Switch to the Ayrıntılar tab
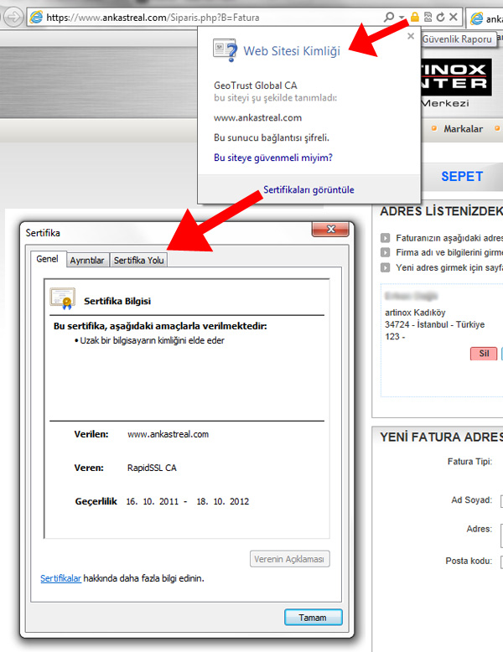 click(87, 261)
